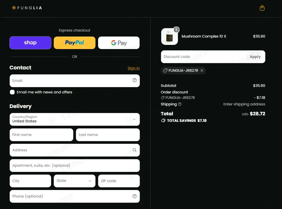Click the Enter shipping address text

click(x=244, y=104)
